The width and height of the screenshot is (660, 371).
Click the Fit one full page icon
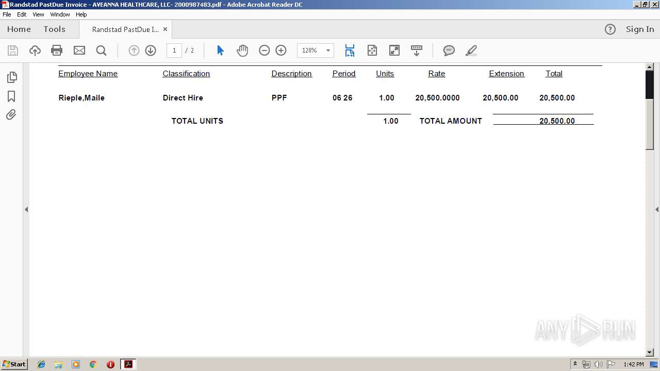[x=372, y=50]
